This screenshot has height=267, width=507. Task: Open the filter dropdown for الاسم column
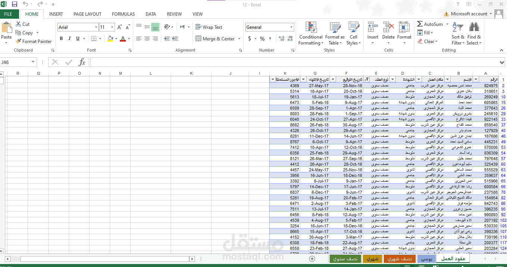pos(447,79)
